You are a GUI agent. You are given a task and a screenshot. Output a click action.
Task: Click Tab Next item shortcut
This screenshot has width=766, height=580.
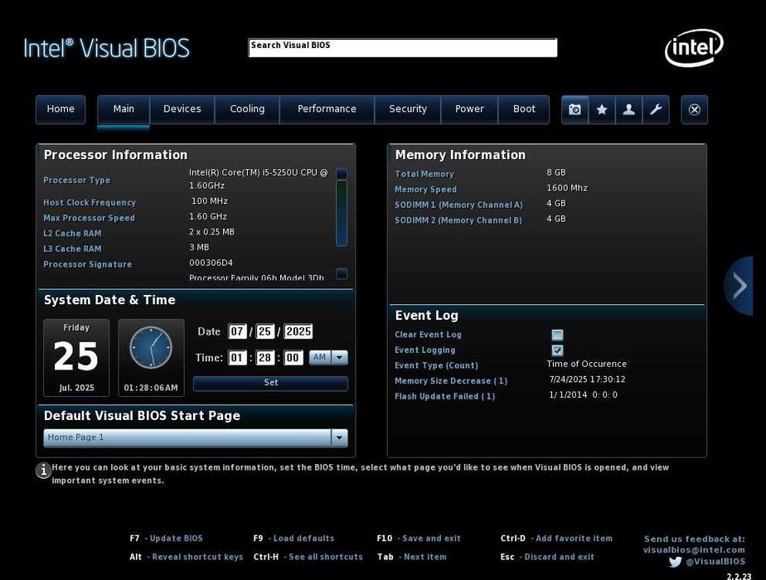tap(412, 557)
